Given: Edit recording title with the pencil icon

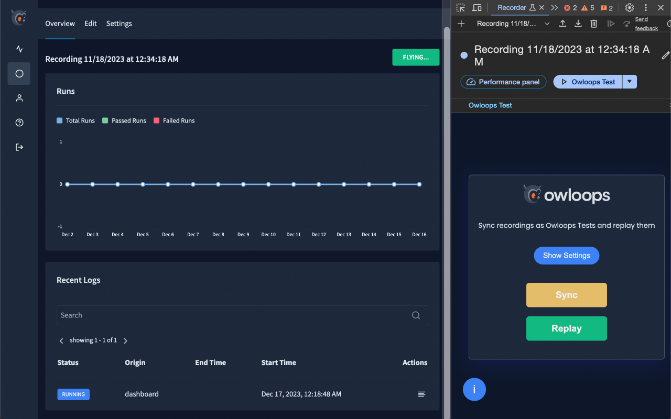Looking at the screenshot, I should [x=666, y=55].
